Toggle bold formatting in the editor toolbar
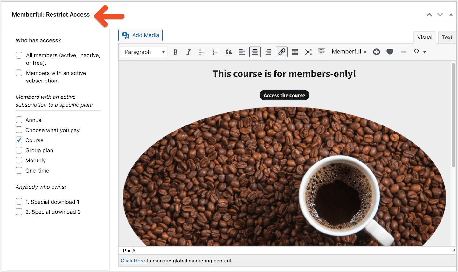Viewport: 458px width, 272px height. (x=175, y=52)
